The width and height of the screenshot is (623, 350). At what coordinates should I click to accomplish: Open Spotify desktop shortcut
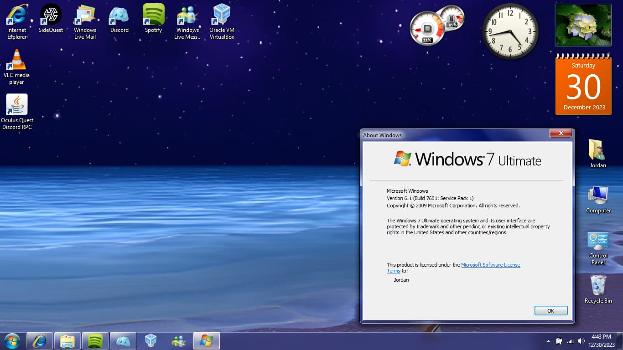[x=154, y=18]
